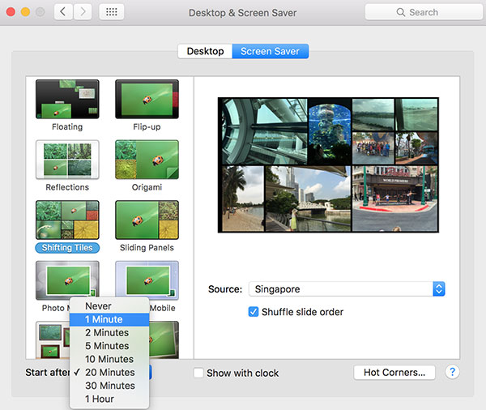Open the Hot Corners settings

(x=394, y=373)
